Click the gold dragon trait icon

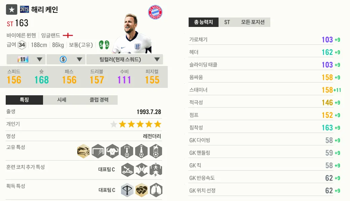point(83,151)
